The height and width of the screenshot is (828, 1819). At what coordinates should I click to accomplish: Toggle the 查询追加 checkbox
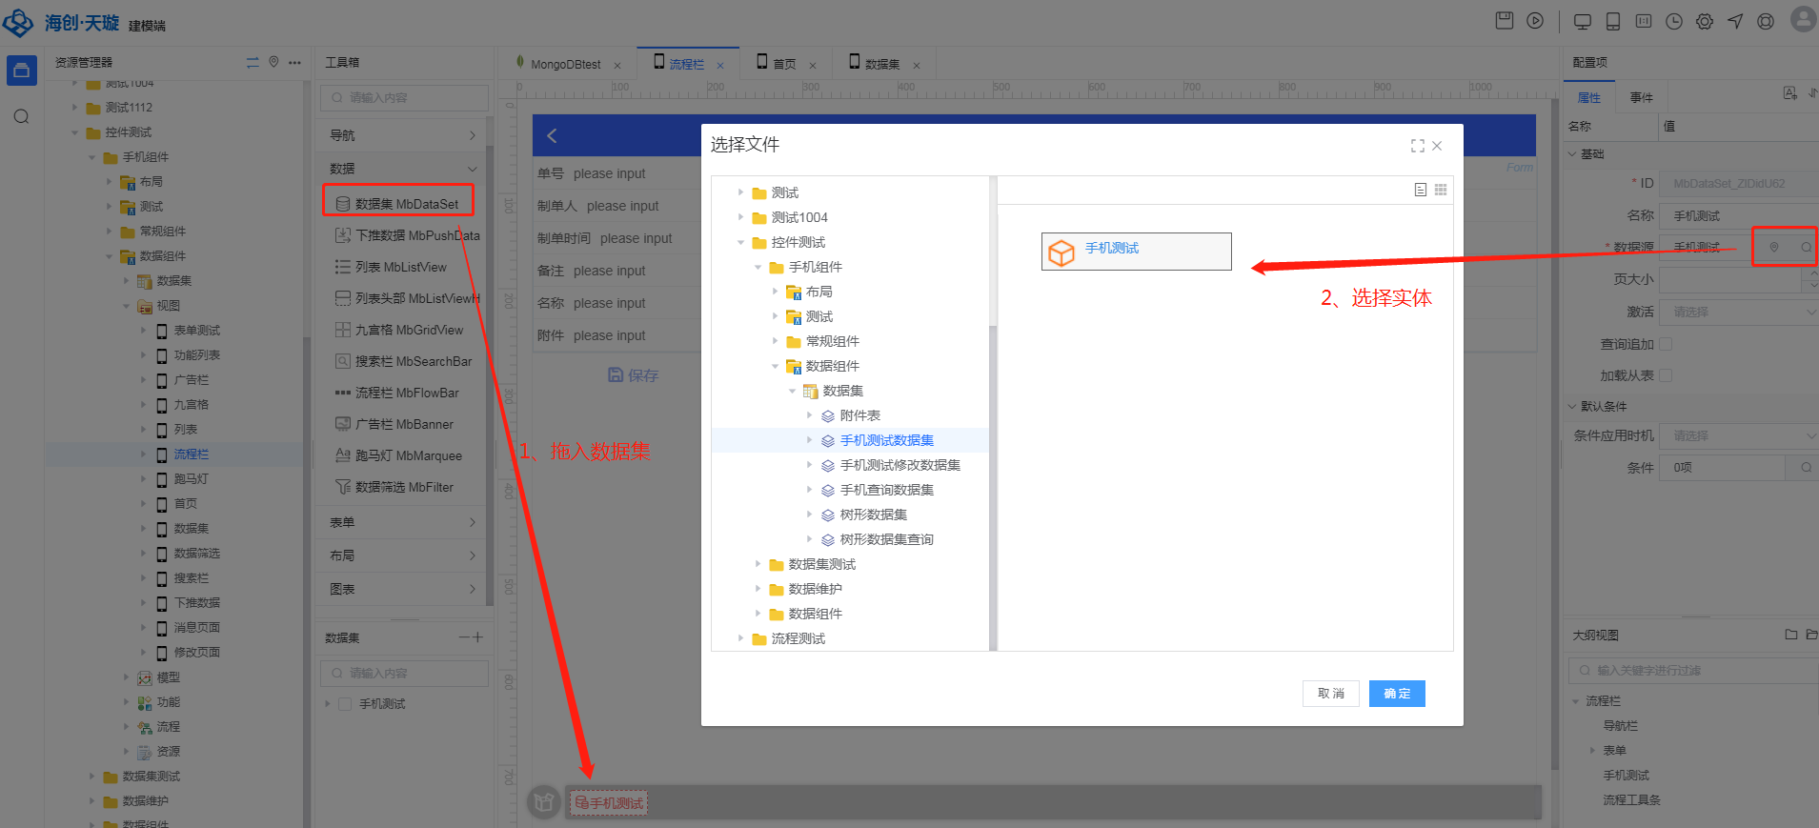coord(1666,344)
